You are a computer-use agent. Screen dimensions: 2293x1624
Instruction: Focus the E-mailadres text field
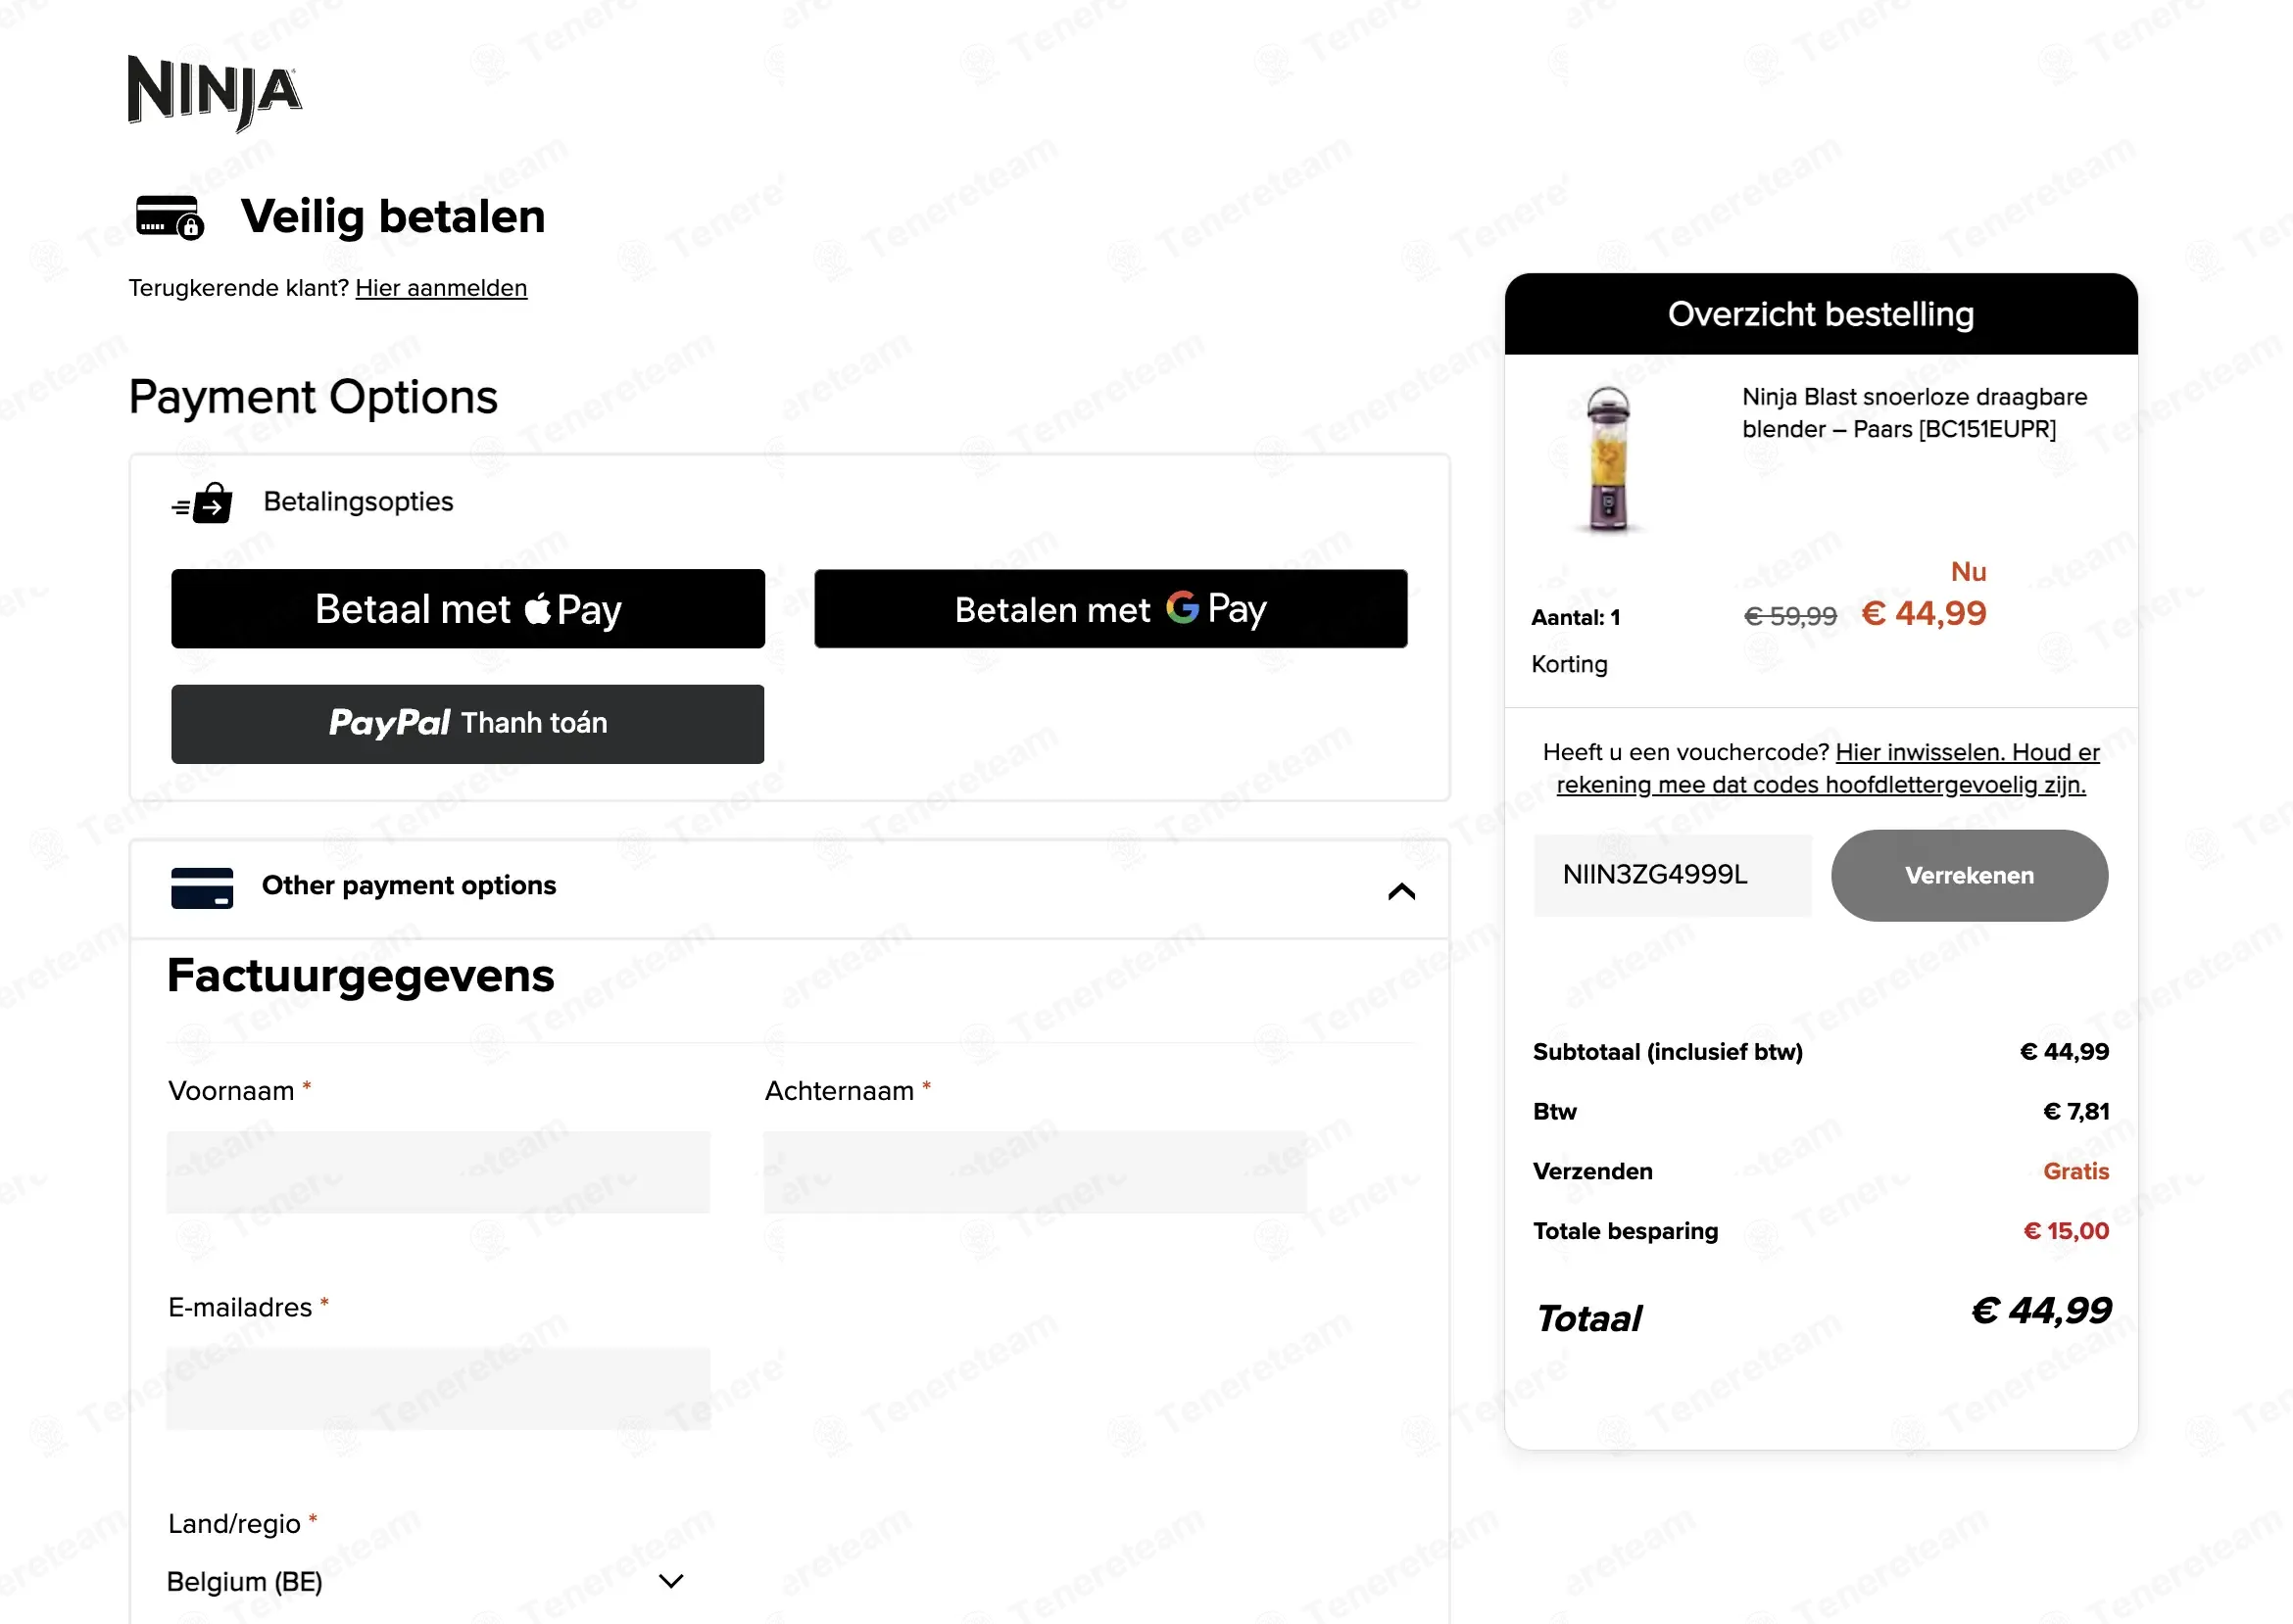point(438,1388)
